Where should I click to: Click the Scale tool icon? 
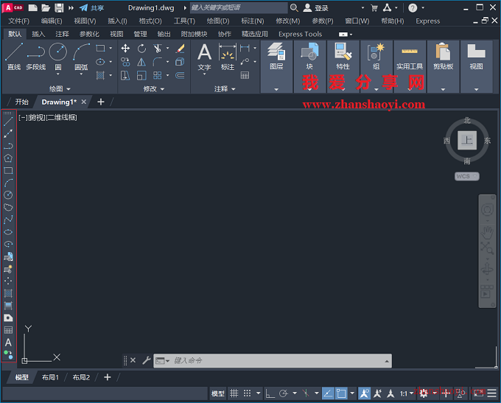click(x=141, y=75)
